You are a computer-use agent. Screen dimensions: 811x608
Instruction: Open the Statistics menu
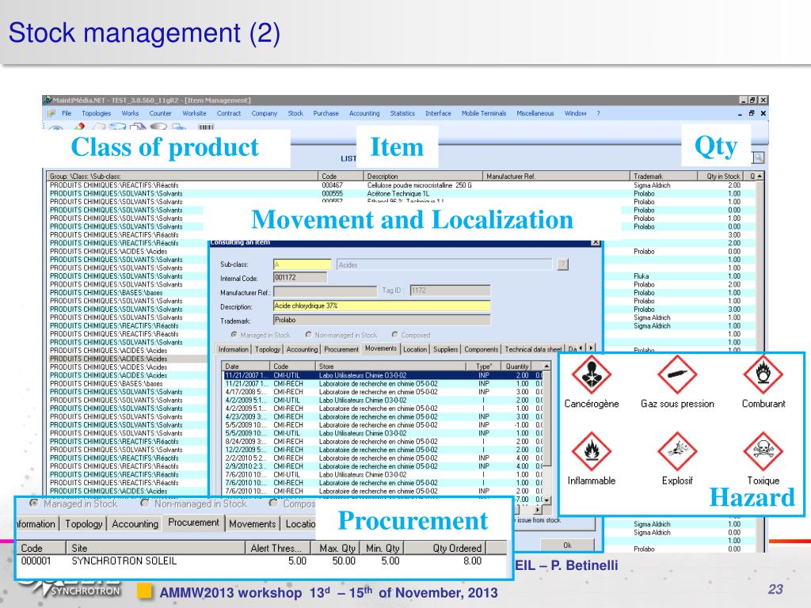402,113
